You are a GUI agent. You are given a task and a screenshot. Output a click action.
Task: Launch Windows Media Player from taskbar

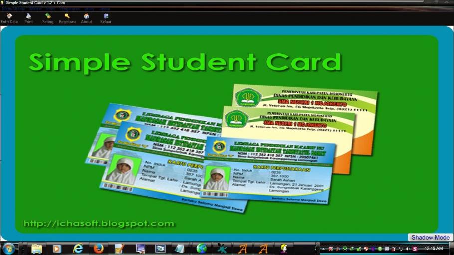(x=57, y=249)
